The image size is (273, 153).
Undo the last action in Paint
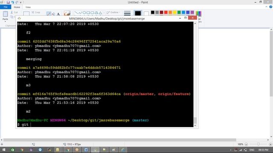click(12, 2)
